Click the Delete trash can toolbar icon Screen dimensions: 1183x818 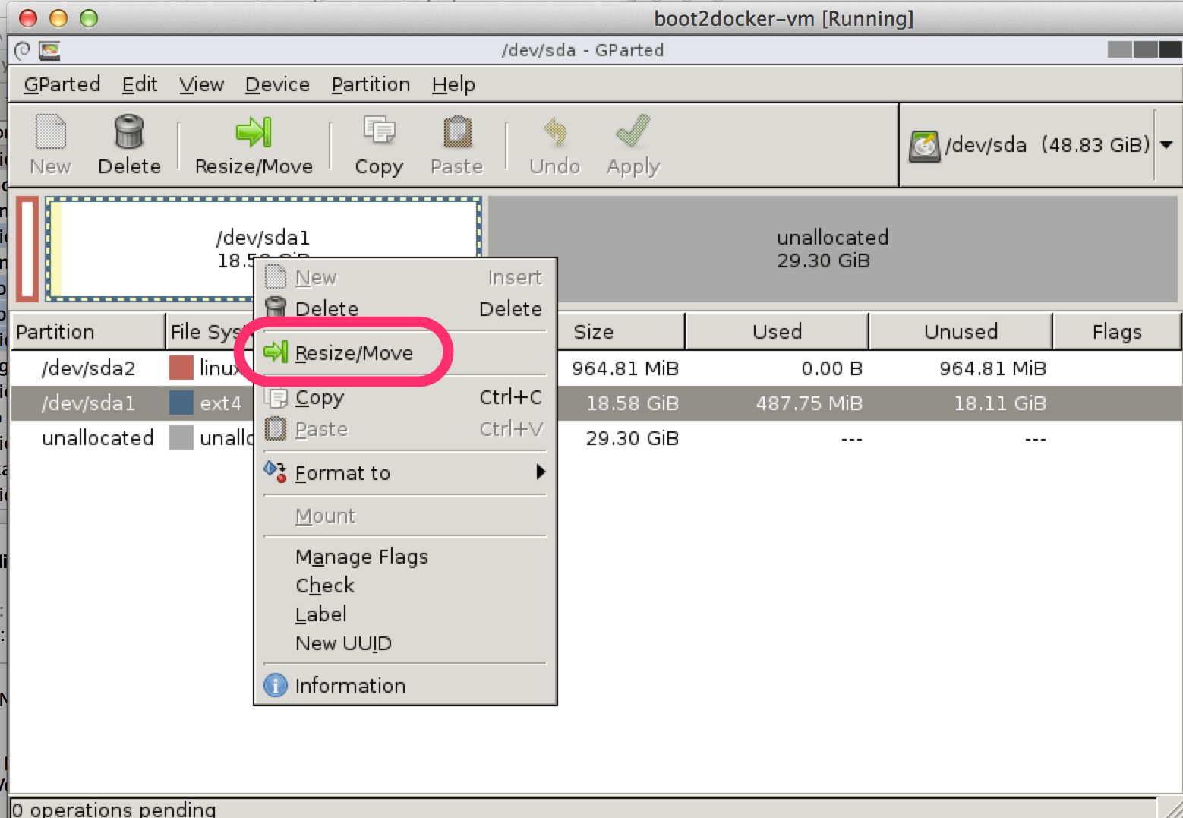128,132
